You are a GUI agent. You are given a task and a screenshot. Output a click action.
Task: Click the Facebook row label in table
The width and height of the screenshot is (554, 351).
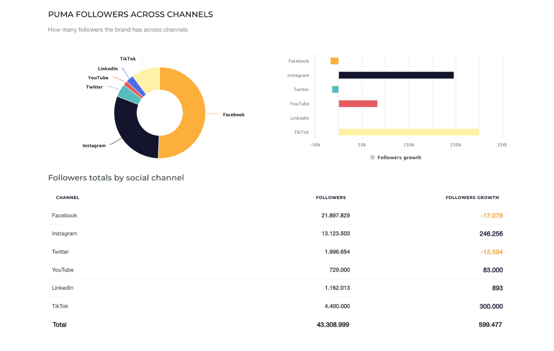click(x=65, y=215)
